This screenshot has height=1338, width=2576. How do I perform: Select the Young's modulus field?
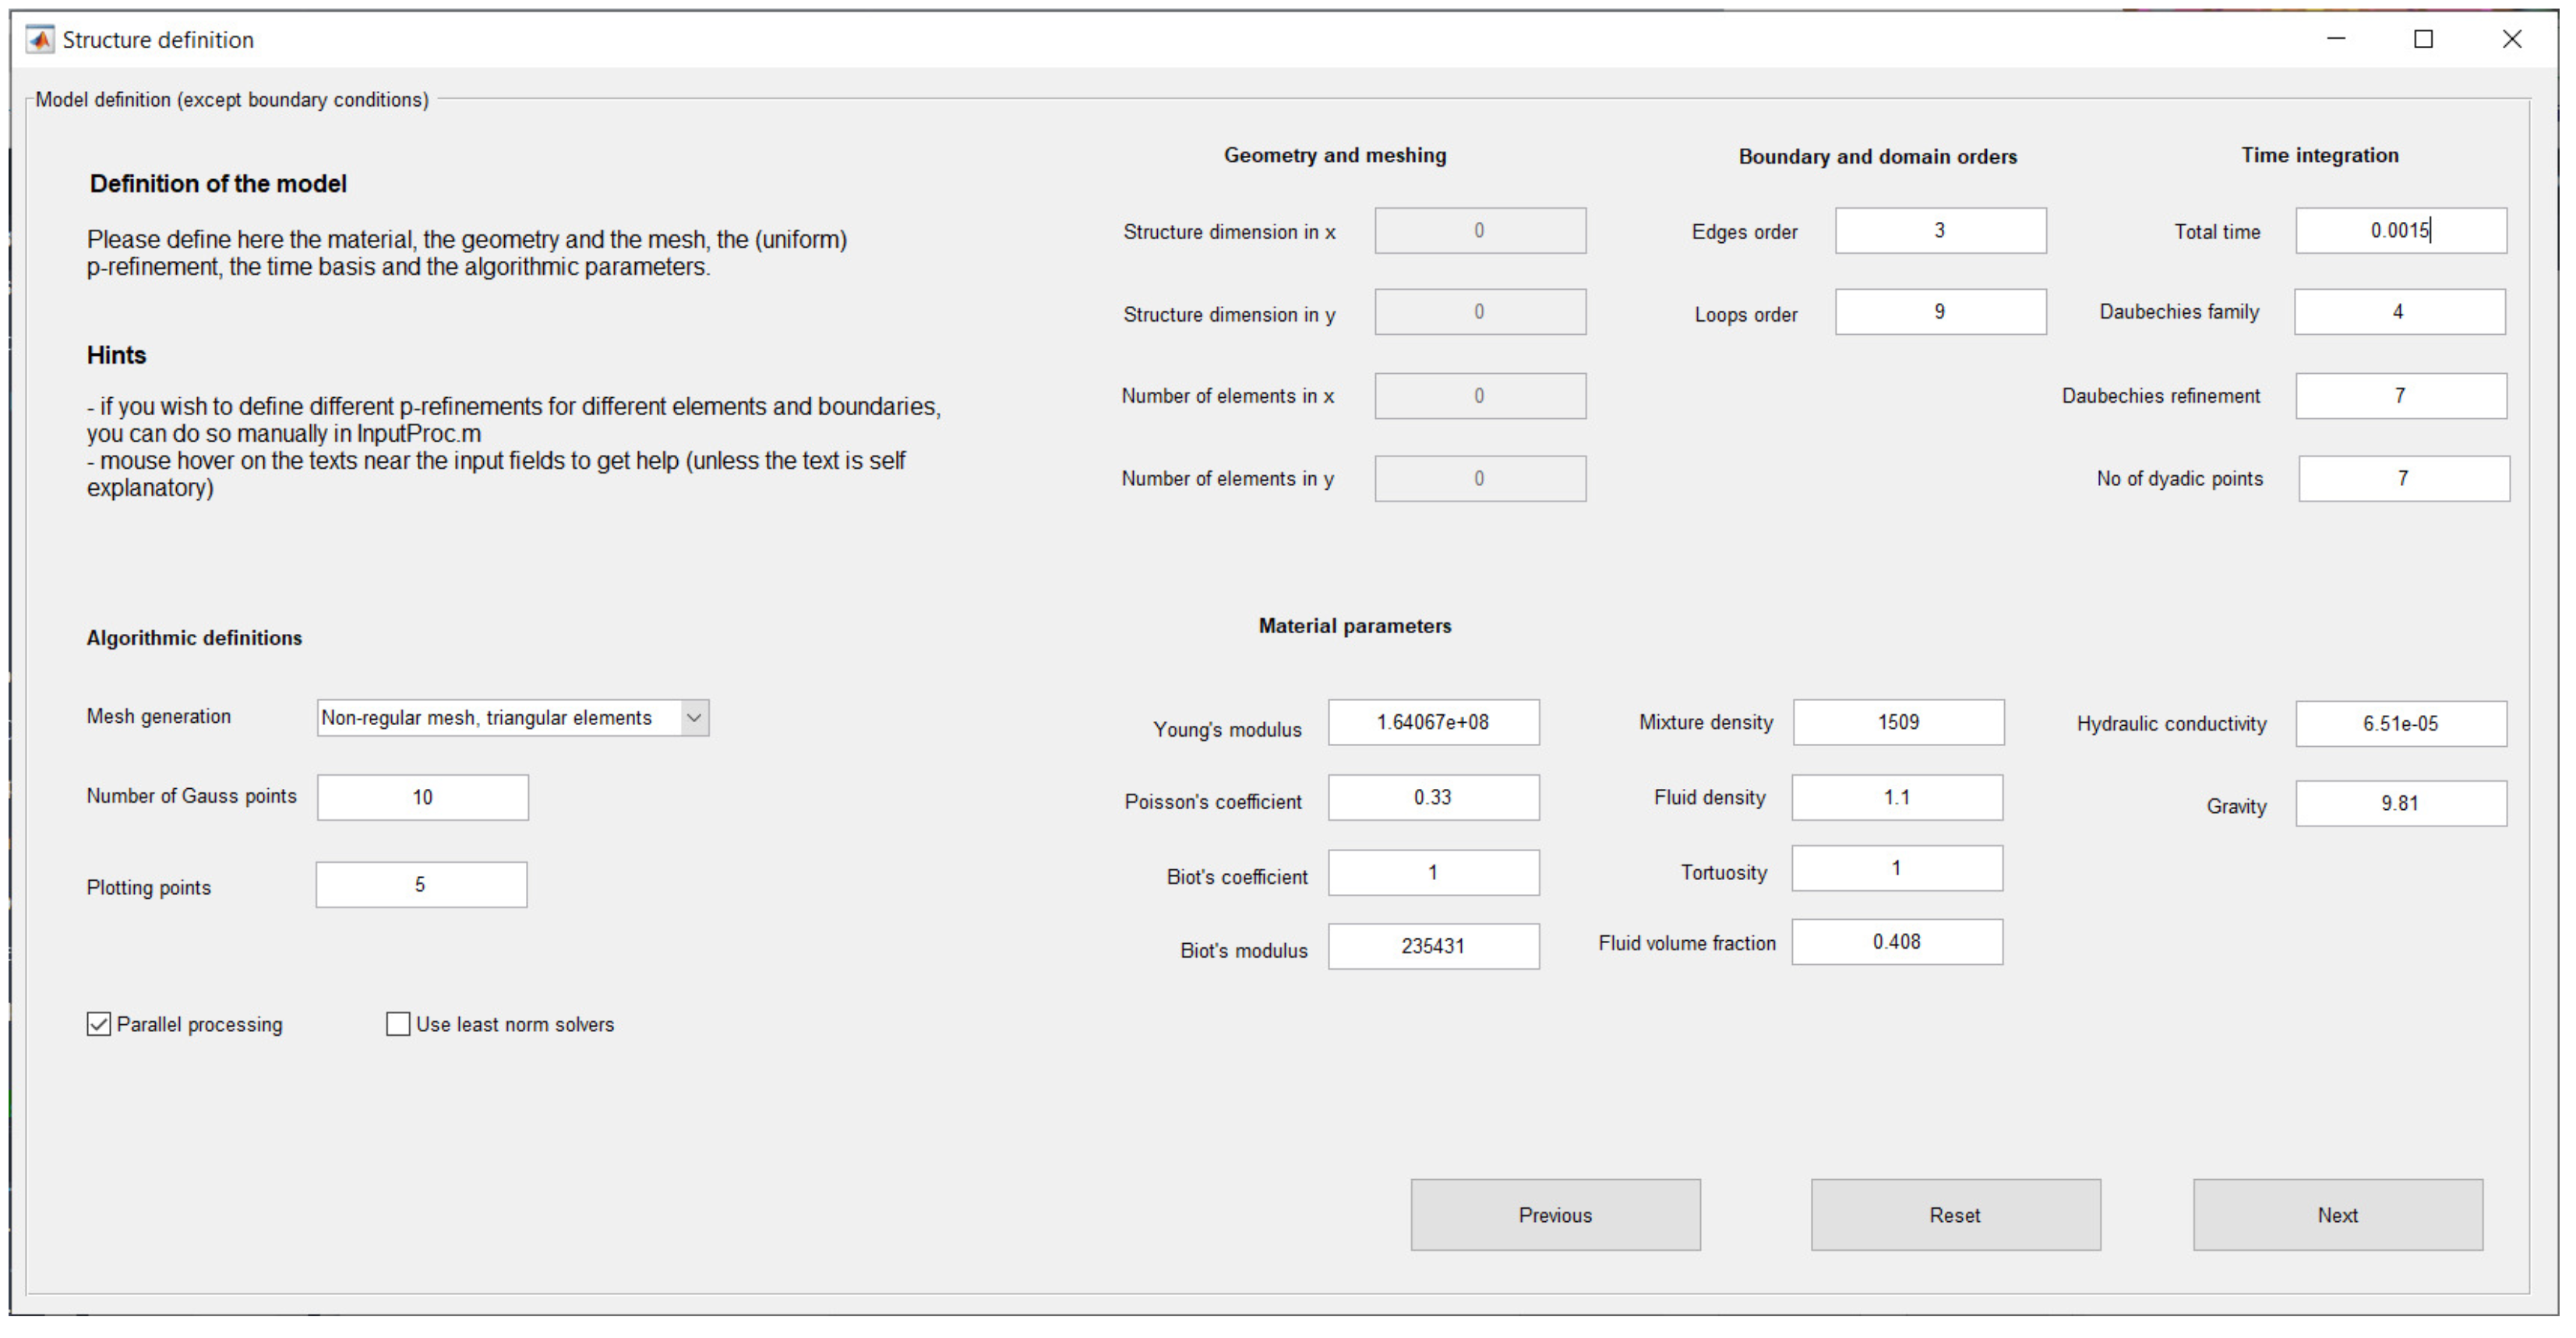point(1433,723)
